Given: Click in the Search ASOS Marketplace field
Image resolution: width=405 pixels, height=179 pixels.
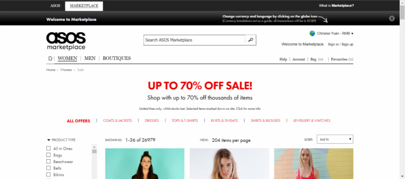Looking at the screenshot, I should (x=194, y=40).
